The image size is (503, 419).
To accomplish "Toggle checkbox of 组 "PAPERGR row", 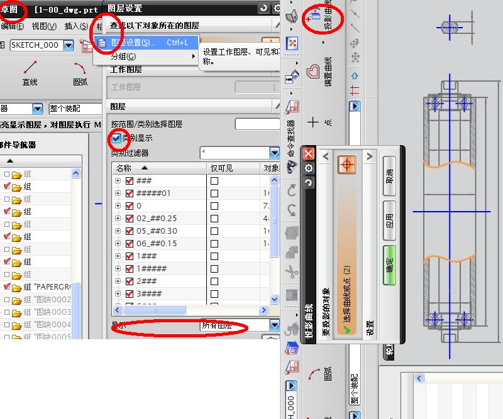I will 7,286.
